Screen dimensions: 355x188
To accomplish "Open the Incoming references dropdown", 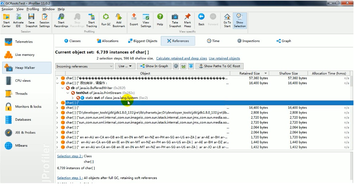I will (x=84, y=66).
